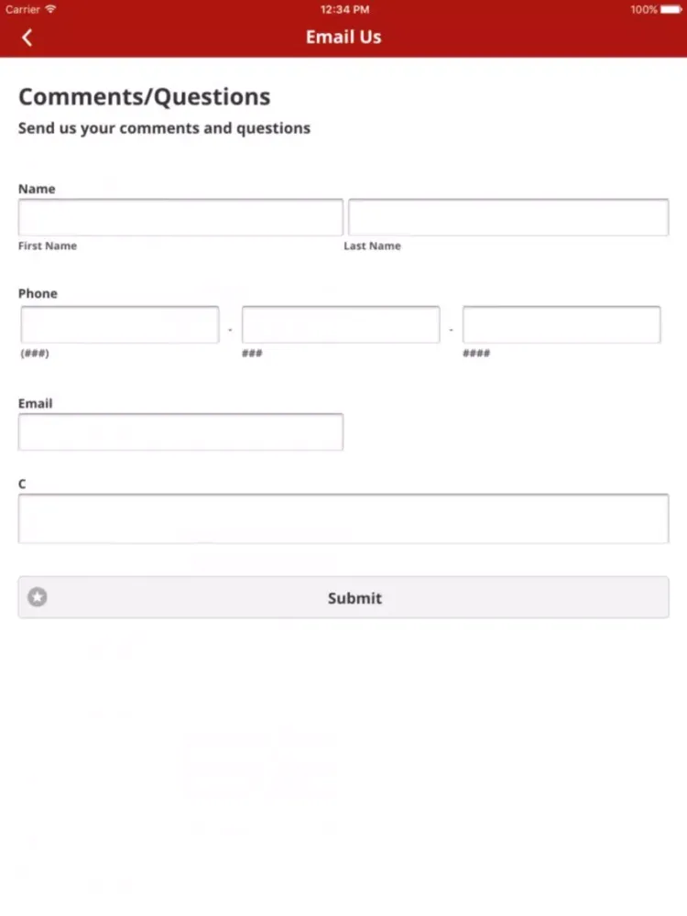Image resolution: width=687 pixels, height=916 pixels.
Task: Click into the Email input field
Action: pyautogui.click(x=180, y=431)
